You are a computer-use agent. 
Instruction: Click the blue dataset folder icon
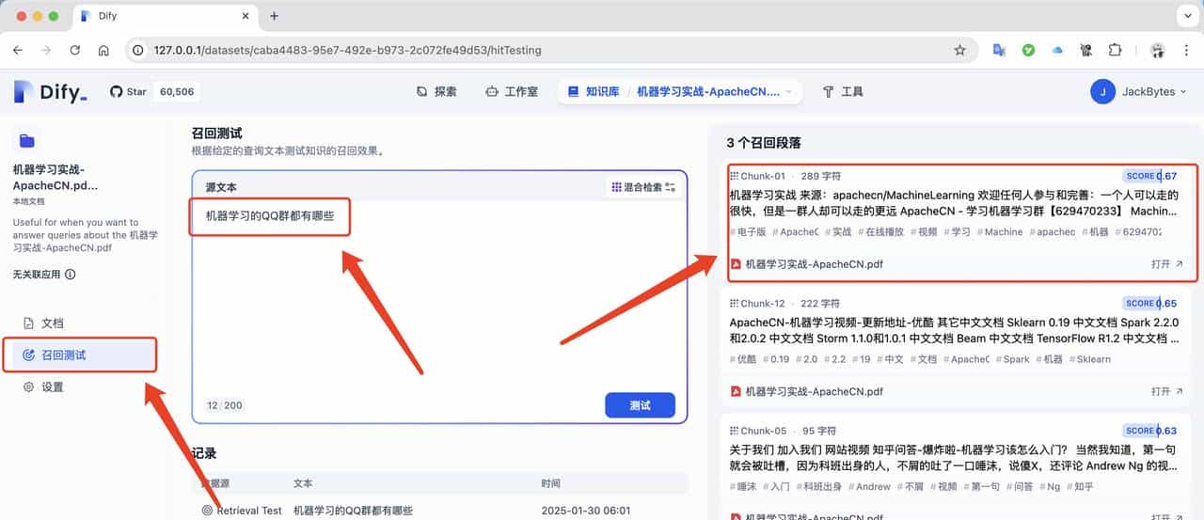(x=26, y=140)
